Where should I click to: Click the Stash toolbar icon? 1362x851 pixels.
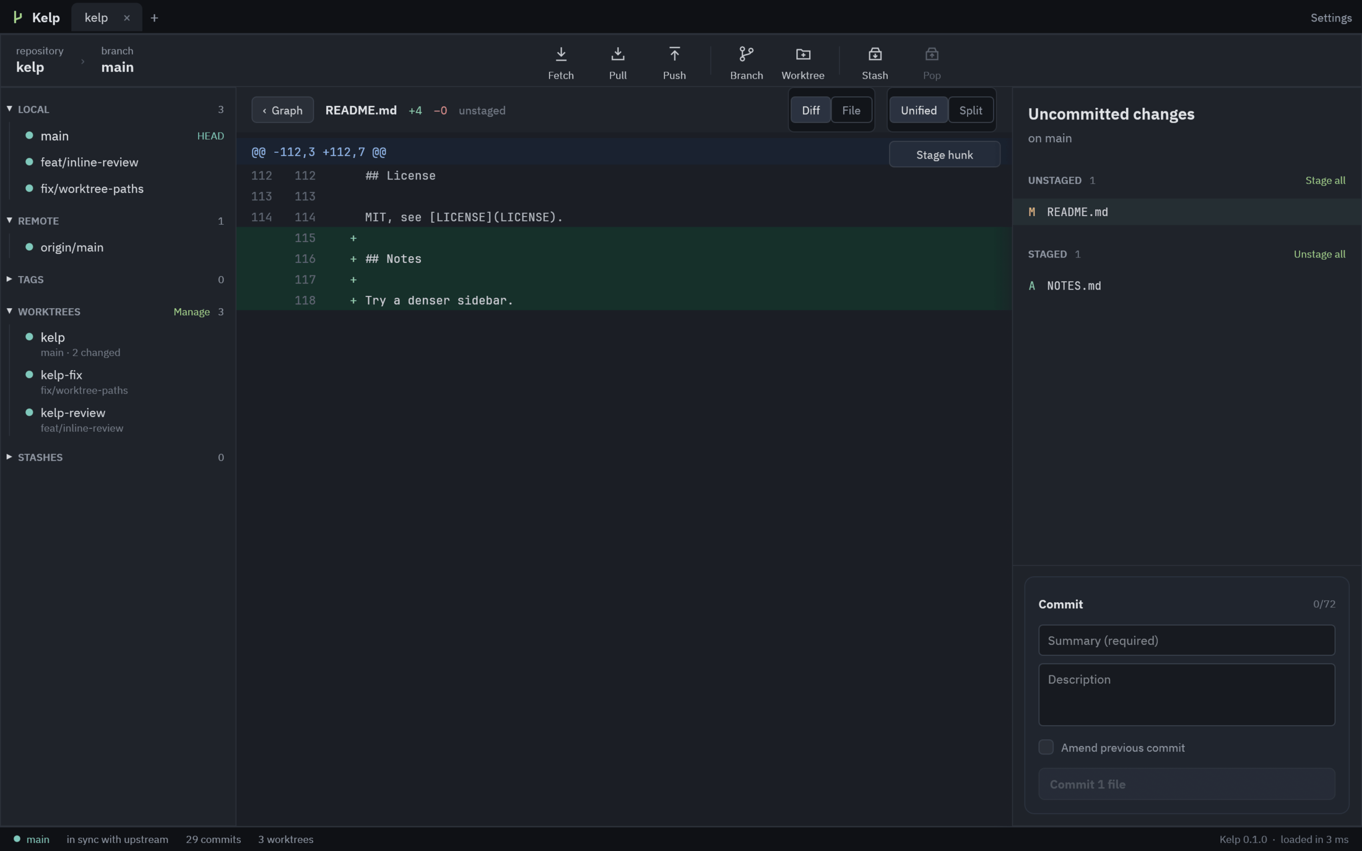875,54
